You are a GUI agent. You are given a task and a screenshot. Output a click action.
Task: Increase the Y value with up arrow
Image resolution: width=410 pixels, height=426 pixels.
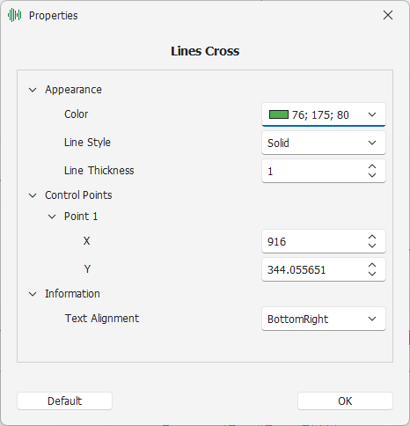pyautogui.click(x=372, y=265)
